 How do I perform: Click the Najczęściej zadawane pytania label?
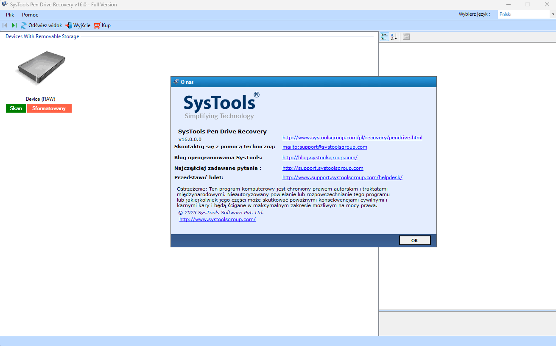click(x=218, y=168)
